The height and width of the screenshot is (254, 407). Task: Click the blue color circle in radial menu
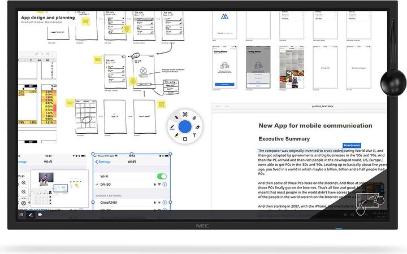[x=184, y=126]
